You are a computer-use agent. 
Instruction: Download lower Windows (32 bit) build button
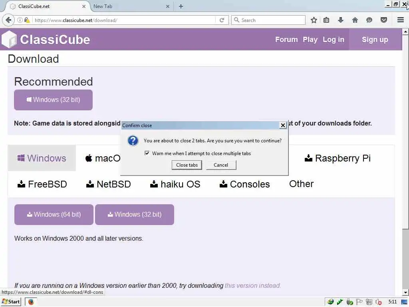135,215
